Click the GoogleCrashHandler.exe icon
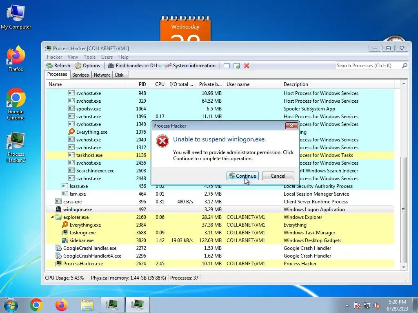This screenshot has width=418, height=313. 58,248
